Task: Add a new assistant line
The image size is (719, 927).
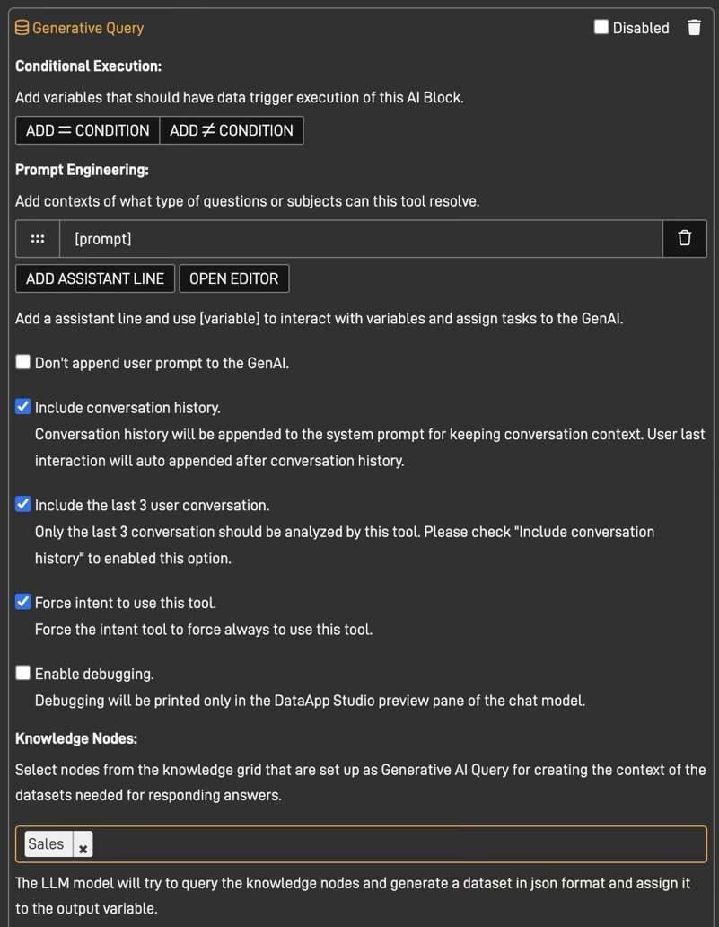Action: coord(95,278)
